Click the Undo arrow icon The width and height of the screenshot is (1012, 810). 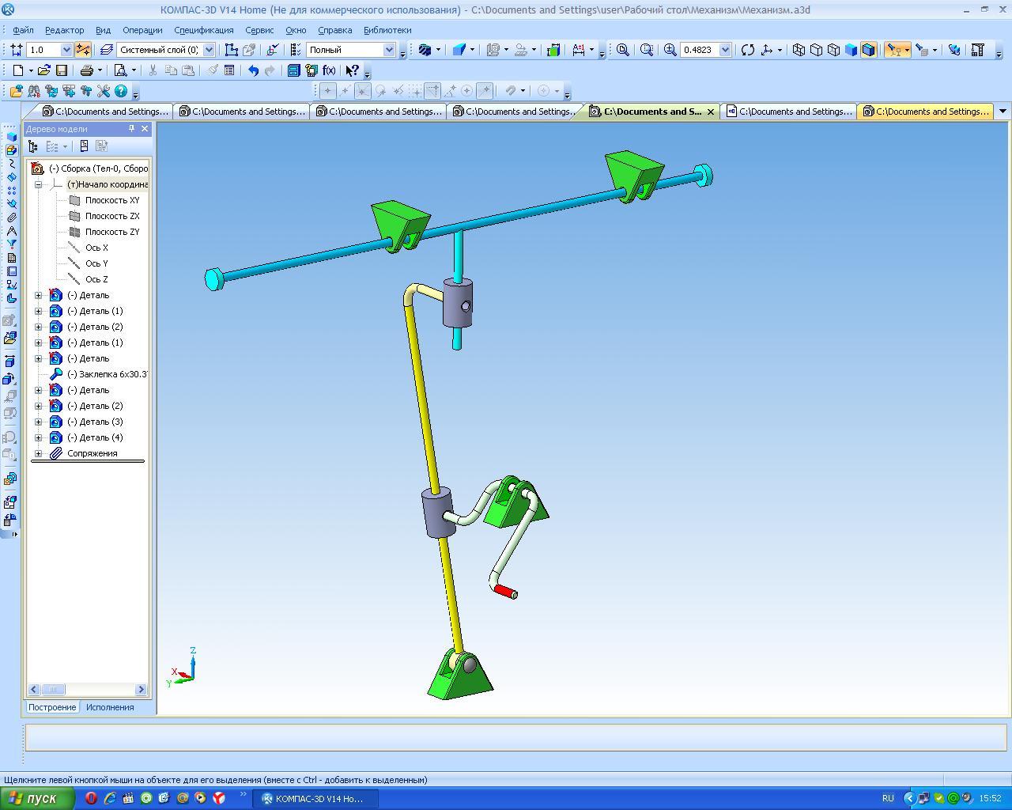coord(253,70)
